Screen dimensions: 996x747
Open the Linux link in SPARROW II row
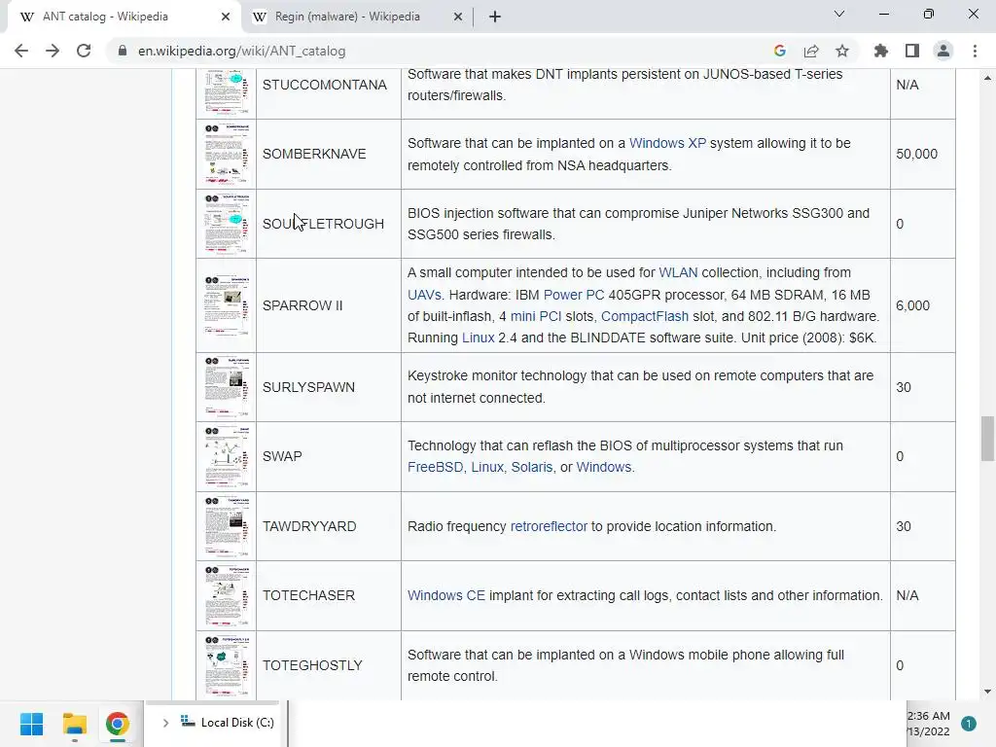(x=478, y=338)
